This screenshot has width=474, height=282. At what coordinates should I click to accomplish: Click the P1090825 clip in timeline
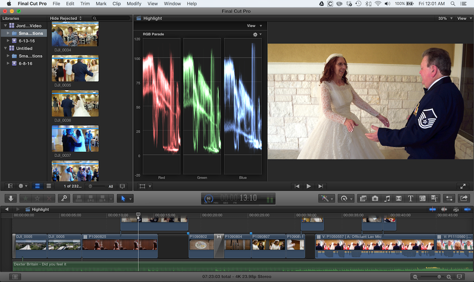[120, 246]
